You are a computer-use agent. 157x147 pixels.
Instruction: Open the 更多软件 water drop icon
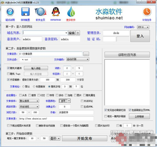coord(71,12)
